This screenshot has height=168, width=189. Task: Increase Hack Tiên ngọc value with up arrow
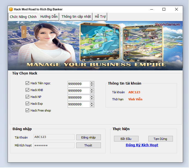pyautogui.click(x=92, y=83)
